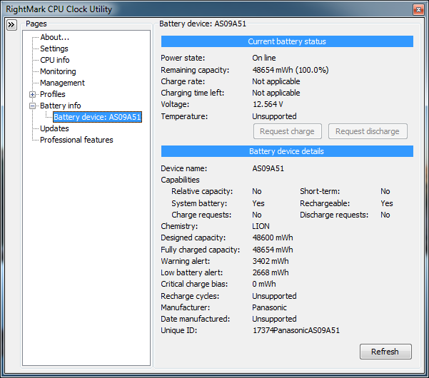Click the Temperature value Unsupported

click(x=274, y=116)
